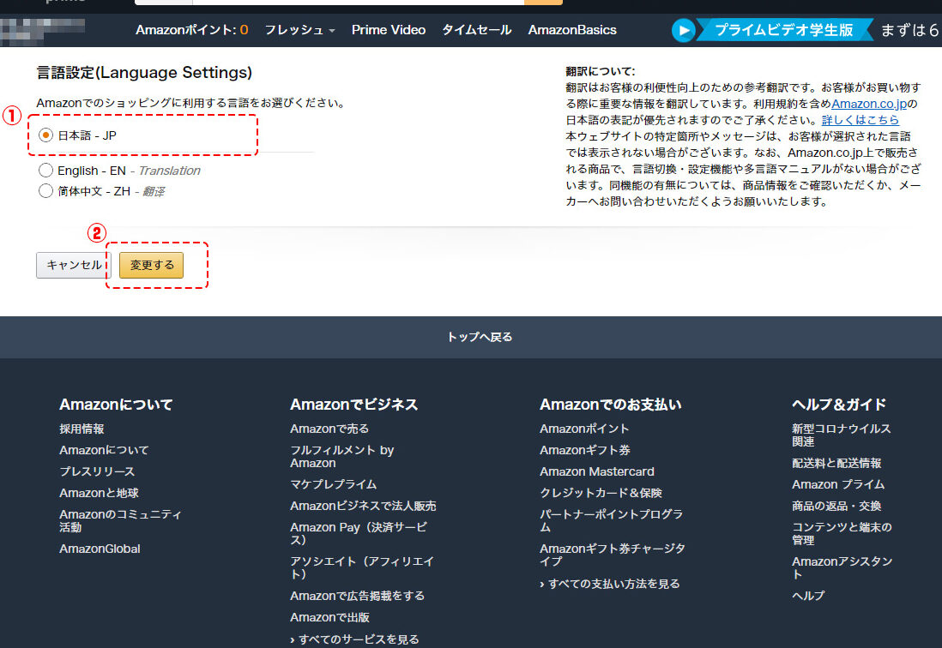942x648 pixels.
Task: Open プレスリリース footer link
Action: (97, 471)
